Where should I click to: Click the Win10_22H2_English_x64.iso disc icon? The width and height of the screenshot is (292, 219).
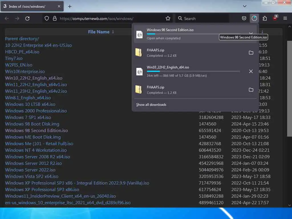[x=139, y=72]
